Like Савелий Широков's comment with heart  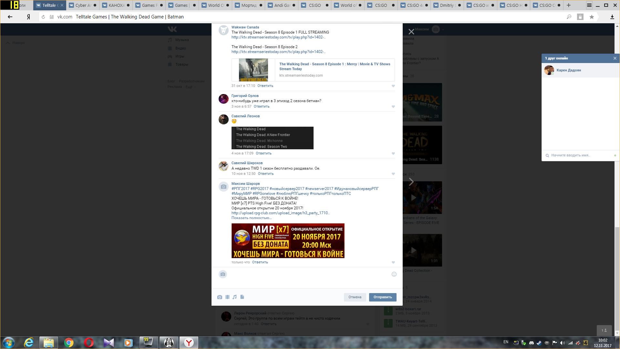393,174
